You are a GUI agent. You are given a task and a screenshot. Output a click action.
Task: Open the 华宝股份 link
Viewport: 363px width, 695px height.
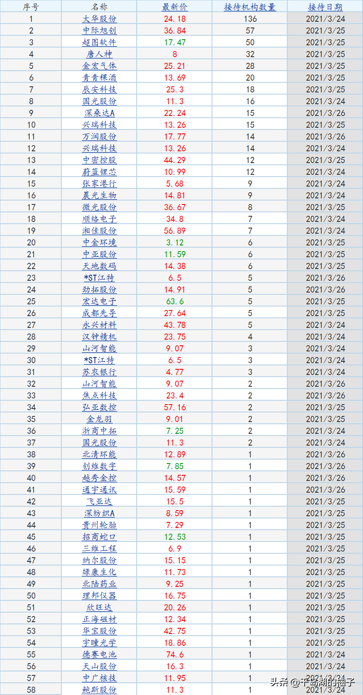coord(99,631)
